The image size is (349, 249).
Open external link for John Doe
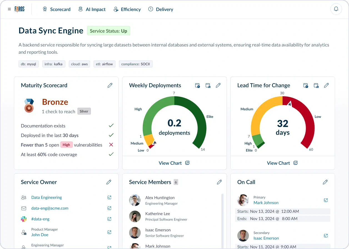(x=109, y=232)
